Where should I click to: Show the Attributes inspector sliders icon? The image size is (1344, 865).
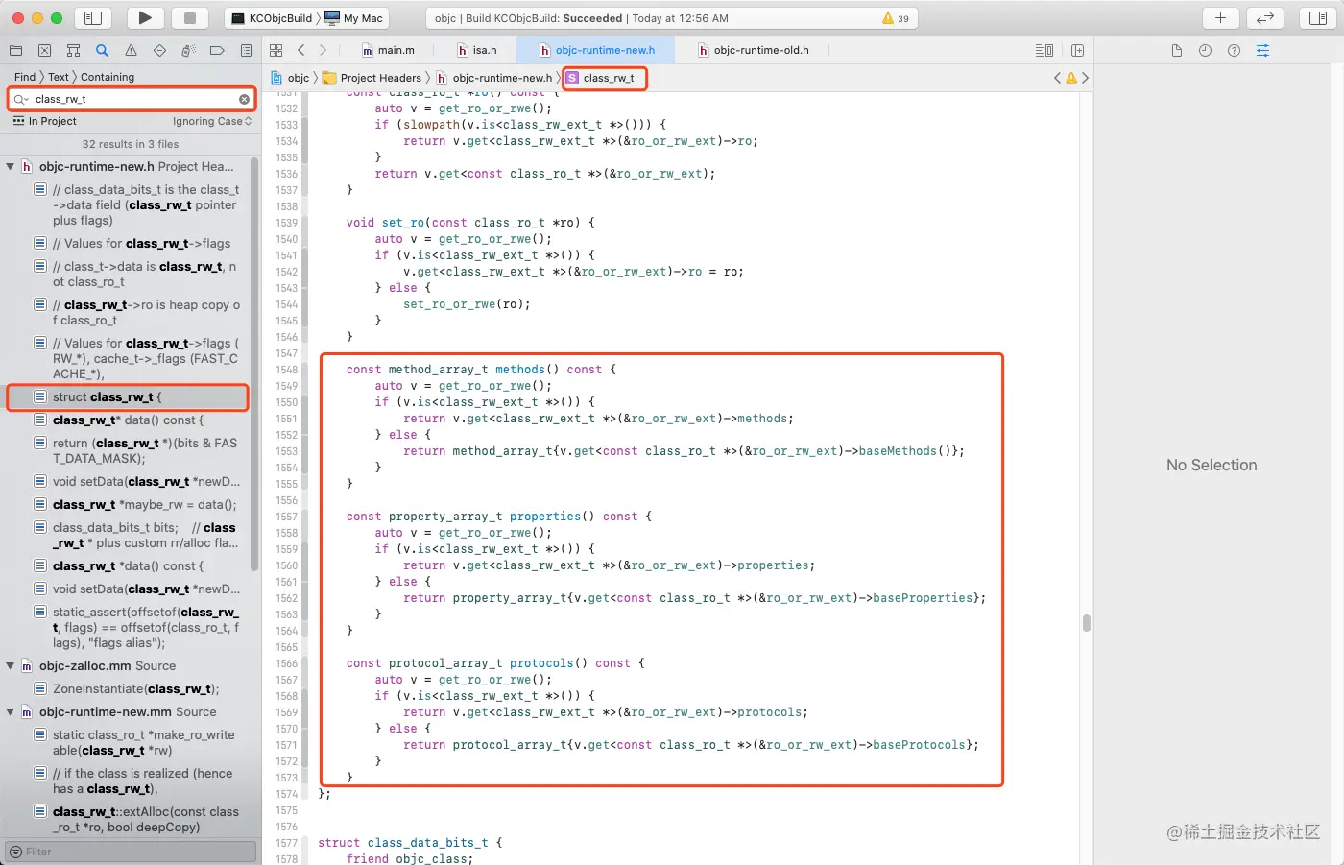1262,50
